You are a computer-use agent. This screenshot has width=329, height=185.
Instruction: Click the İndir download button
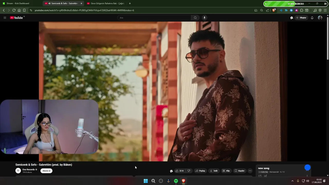point(214,171)
